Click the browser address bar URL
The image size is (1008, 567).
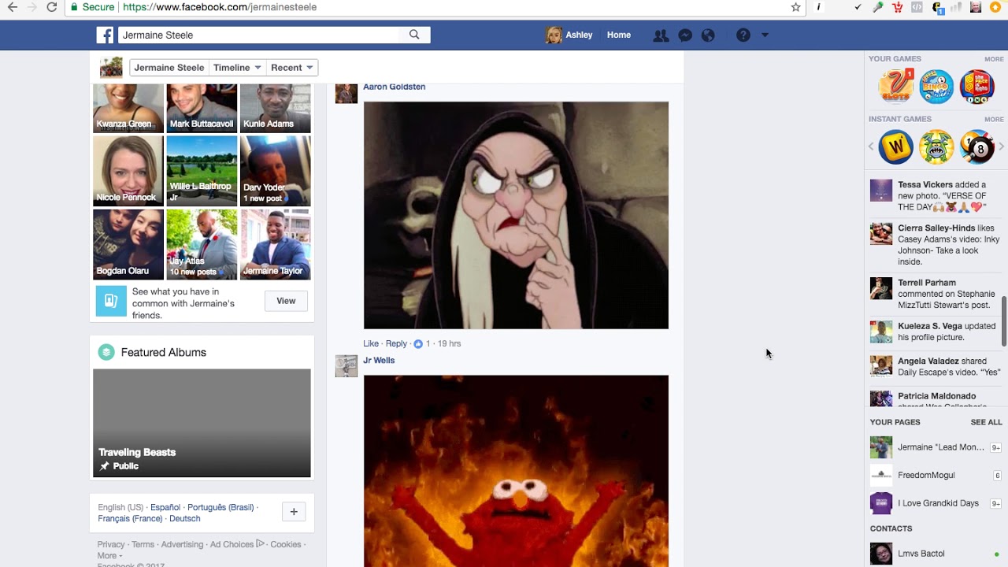pyautogui.click(x=220, y=7)
